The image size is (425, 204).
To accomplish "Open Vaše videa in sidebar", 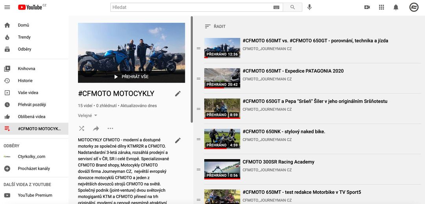I will (x=34, y=93).
